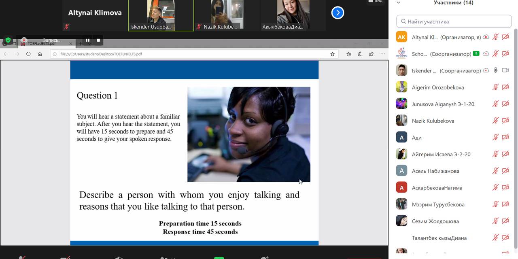518x259 pixels.
Task: Pause the active recording
Action: coord(87,40)
